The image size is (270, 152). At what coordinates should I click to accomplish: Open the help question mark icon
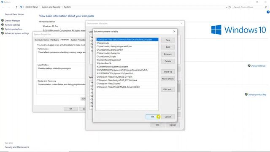click(x=268, y=12)
